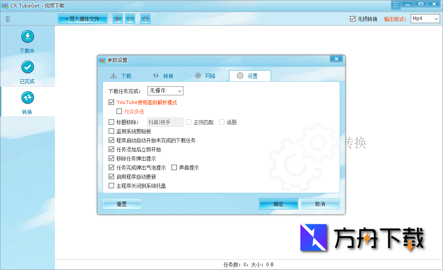This screenshot has height=270, width=443.
Task: Toggle 声音提示 sound notification checkbox
Action: click(174, 167)
